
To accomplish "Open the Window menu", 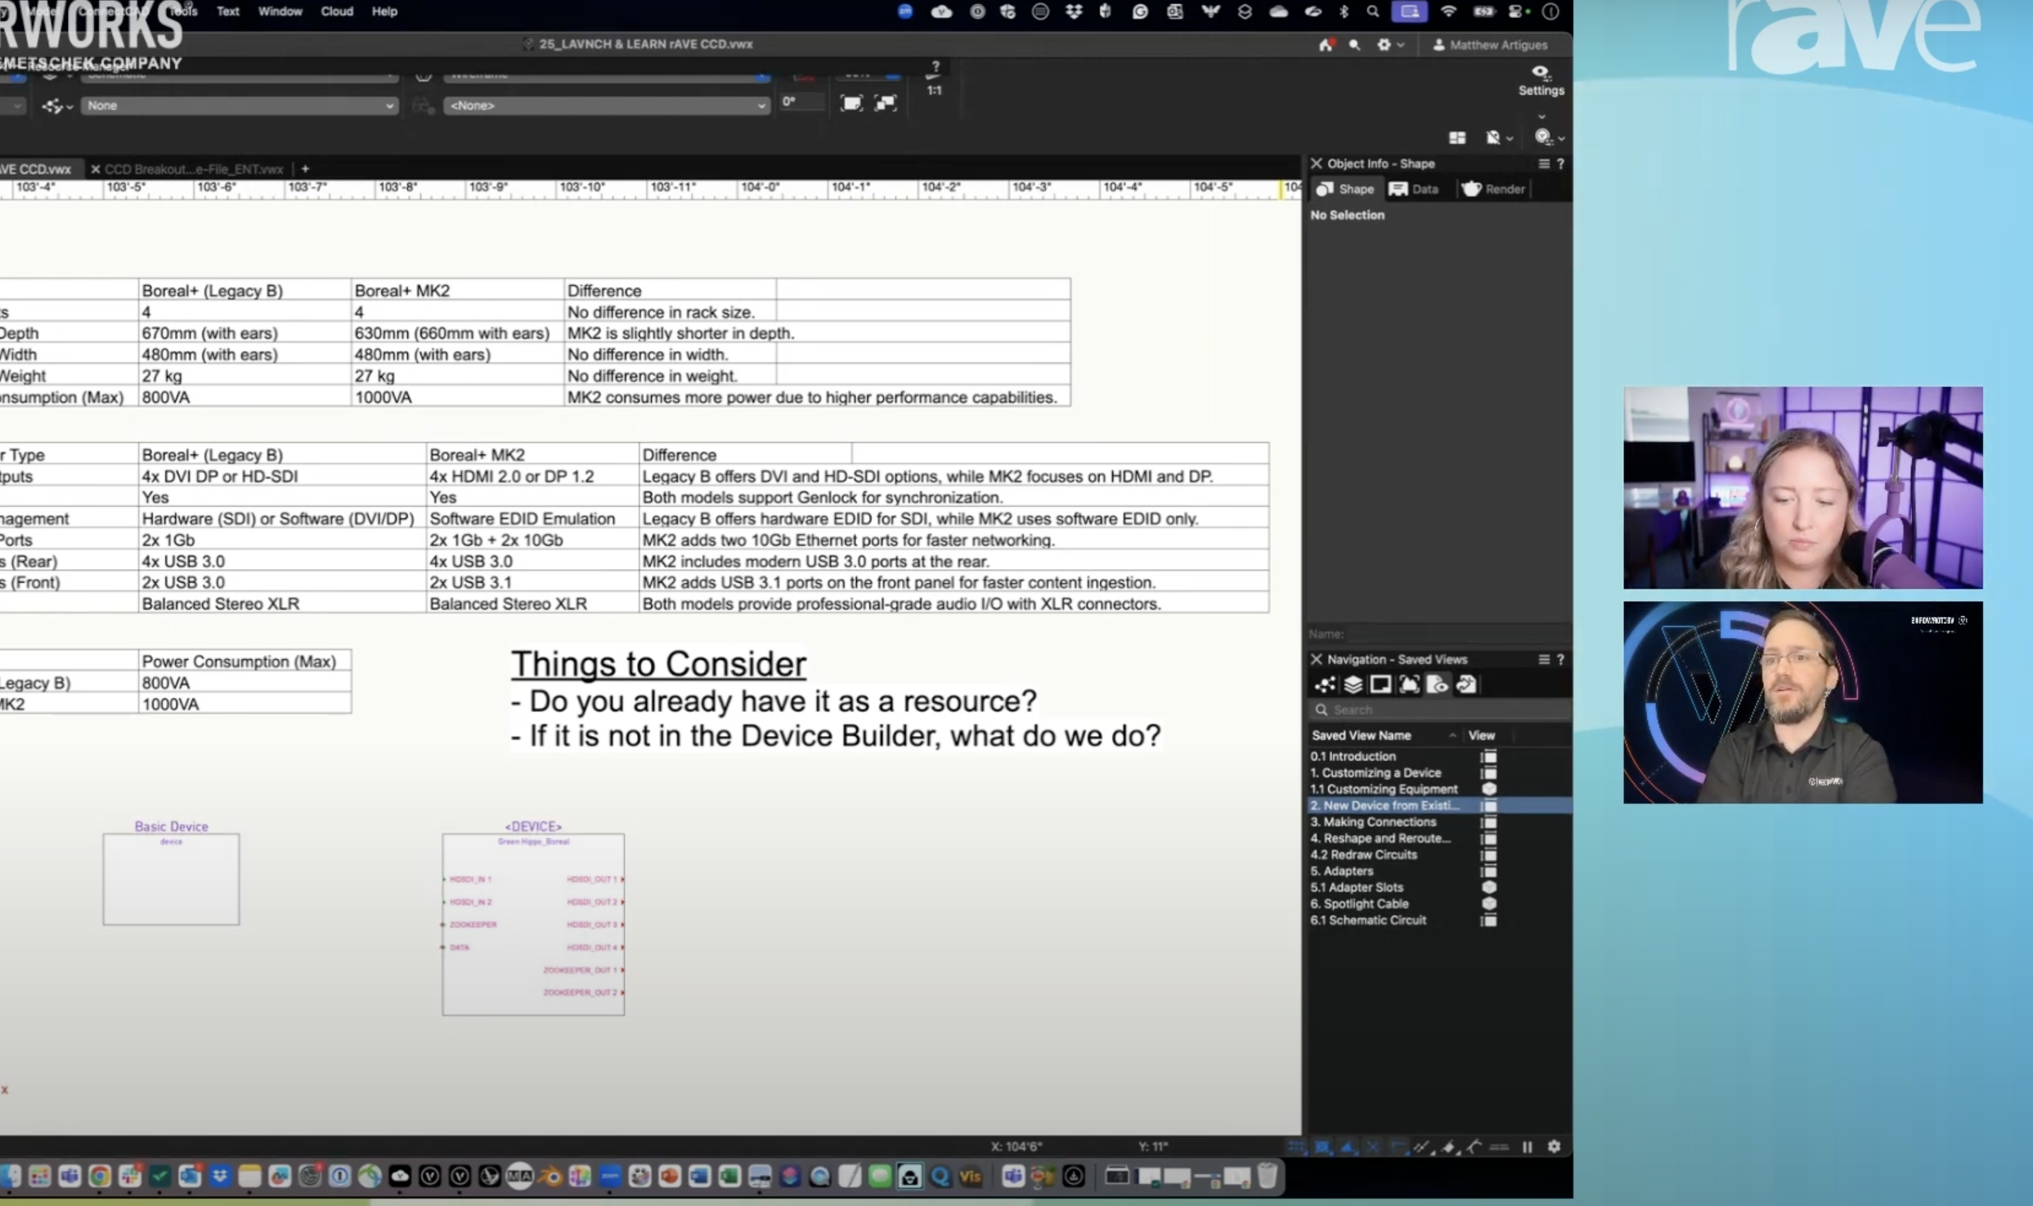I will tap(280, 11).
